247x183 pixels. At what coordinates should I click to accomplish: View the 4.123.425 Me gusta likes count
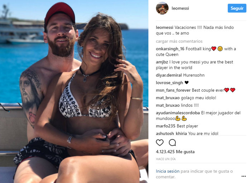pyautogui.click(x=175, y=152)
